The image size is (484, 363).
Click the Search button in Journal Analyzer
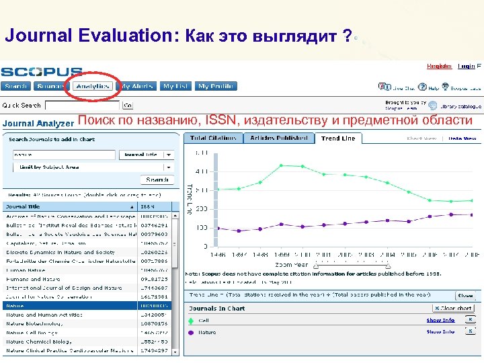coord(157,179)
